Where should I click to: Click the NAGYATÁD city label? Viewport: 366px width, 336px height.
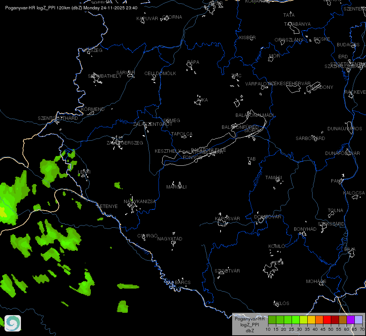click(170, 239)
